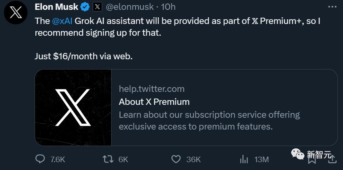Open tweet analytics via the bar chart icon
343x170 pixels.
tap(244, 159)
